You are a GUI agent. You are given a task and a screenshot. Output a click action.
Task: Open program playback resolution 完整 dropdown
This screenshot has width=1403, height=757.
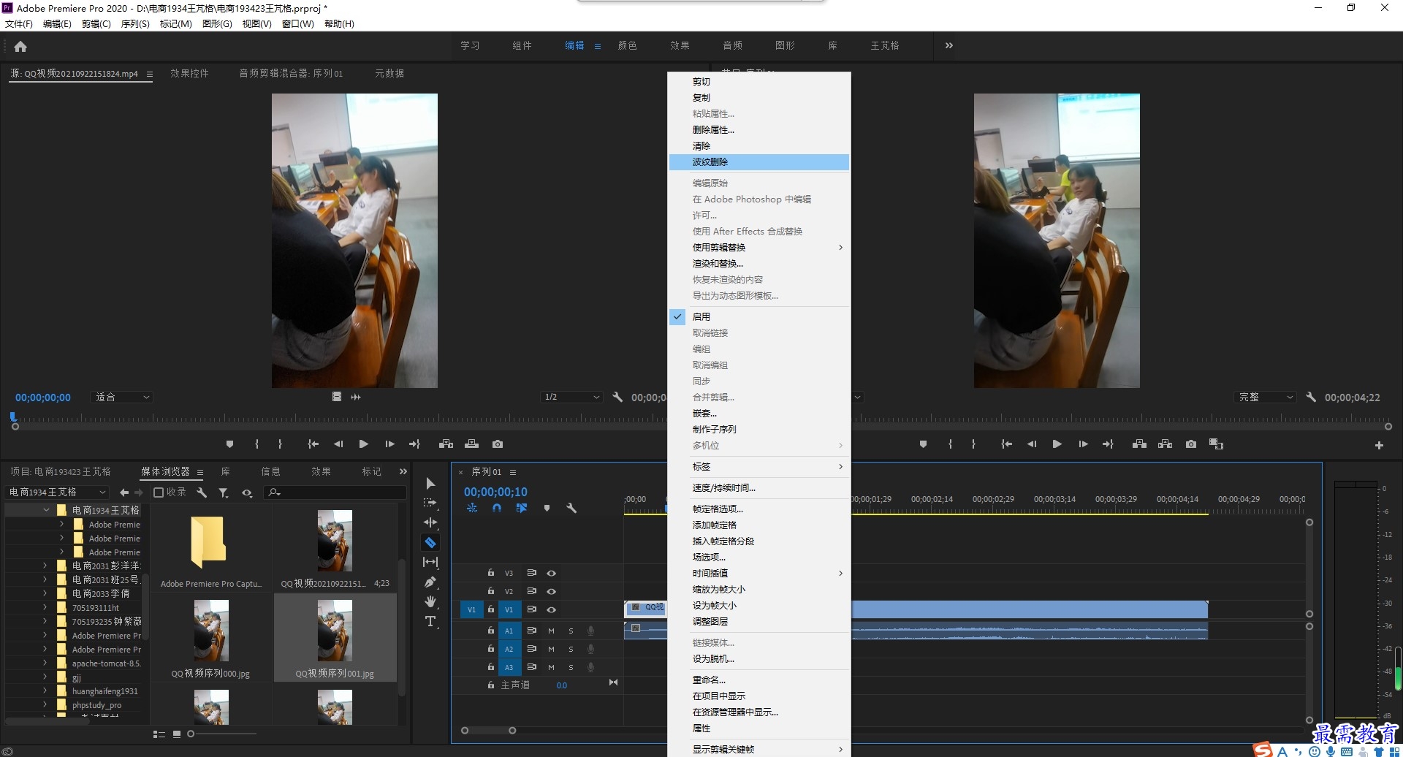tap(1265, 397)
